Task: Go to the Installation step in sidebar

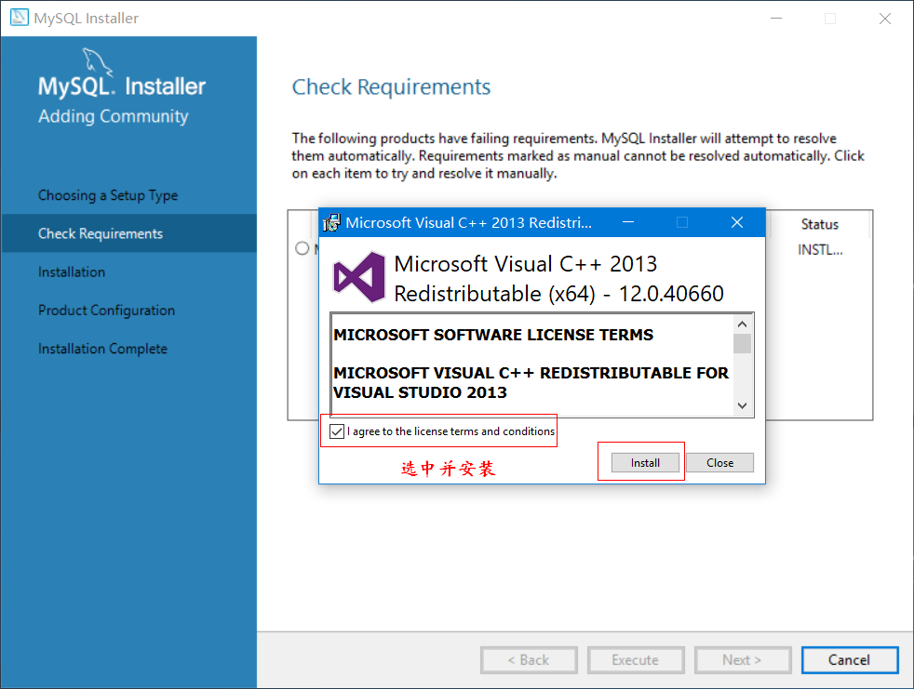Action: [x=72, y=272]
